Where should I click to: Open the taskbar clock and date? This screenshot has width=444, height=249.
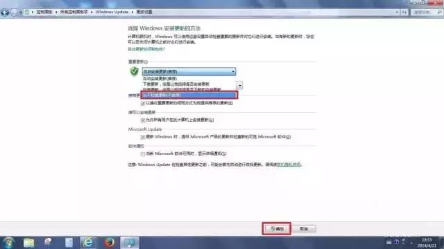tap(427, 243)
